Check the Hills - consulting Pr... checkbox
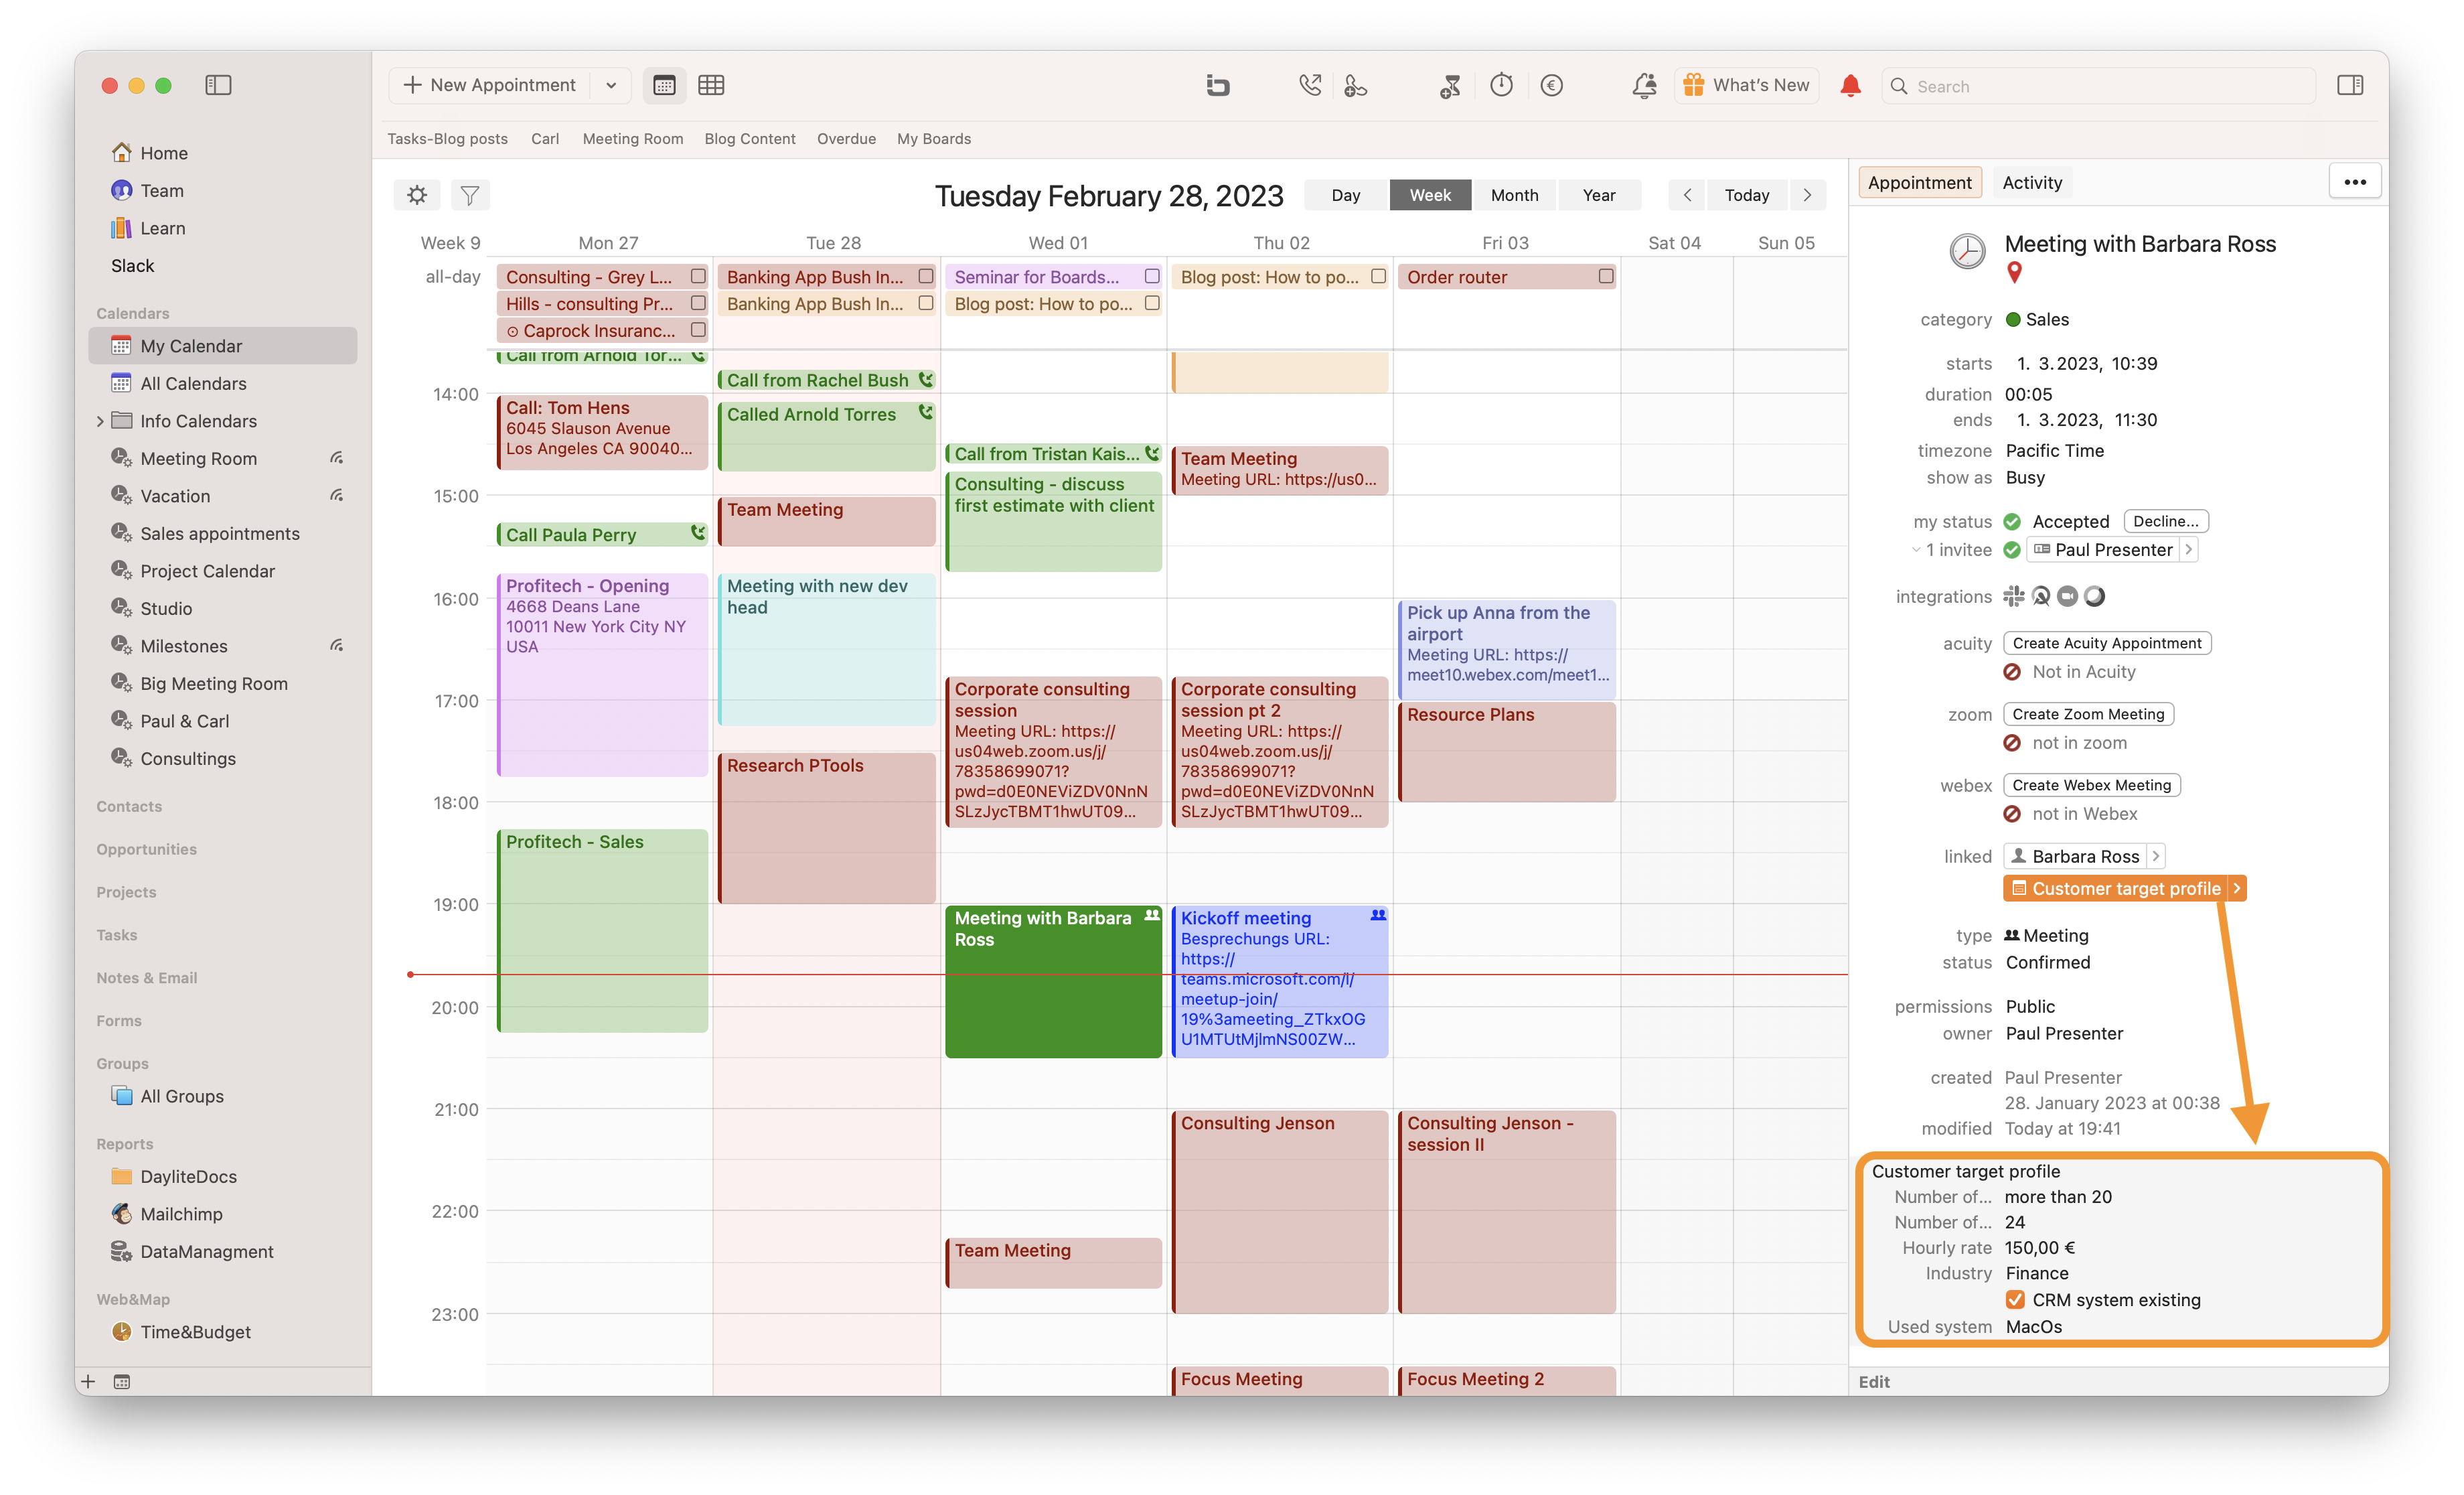This screenshot has height=1495, width=2464. (698, 302)
